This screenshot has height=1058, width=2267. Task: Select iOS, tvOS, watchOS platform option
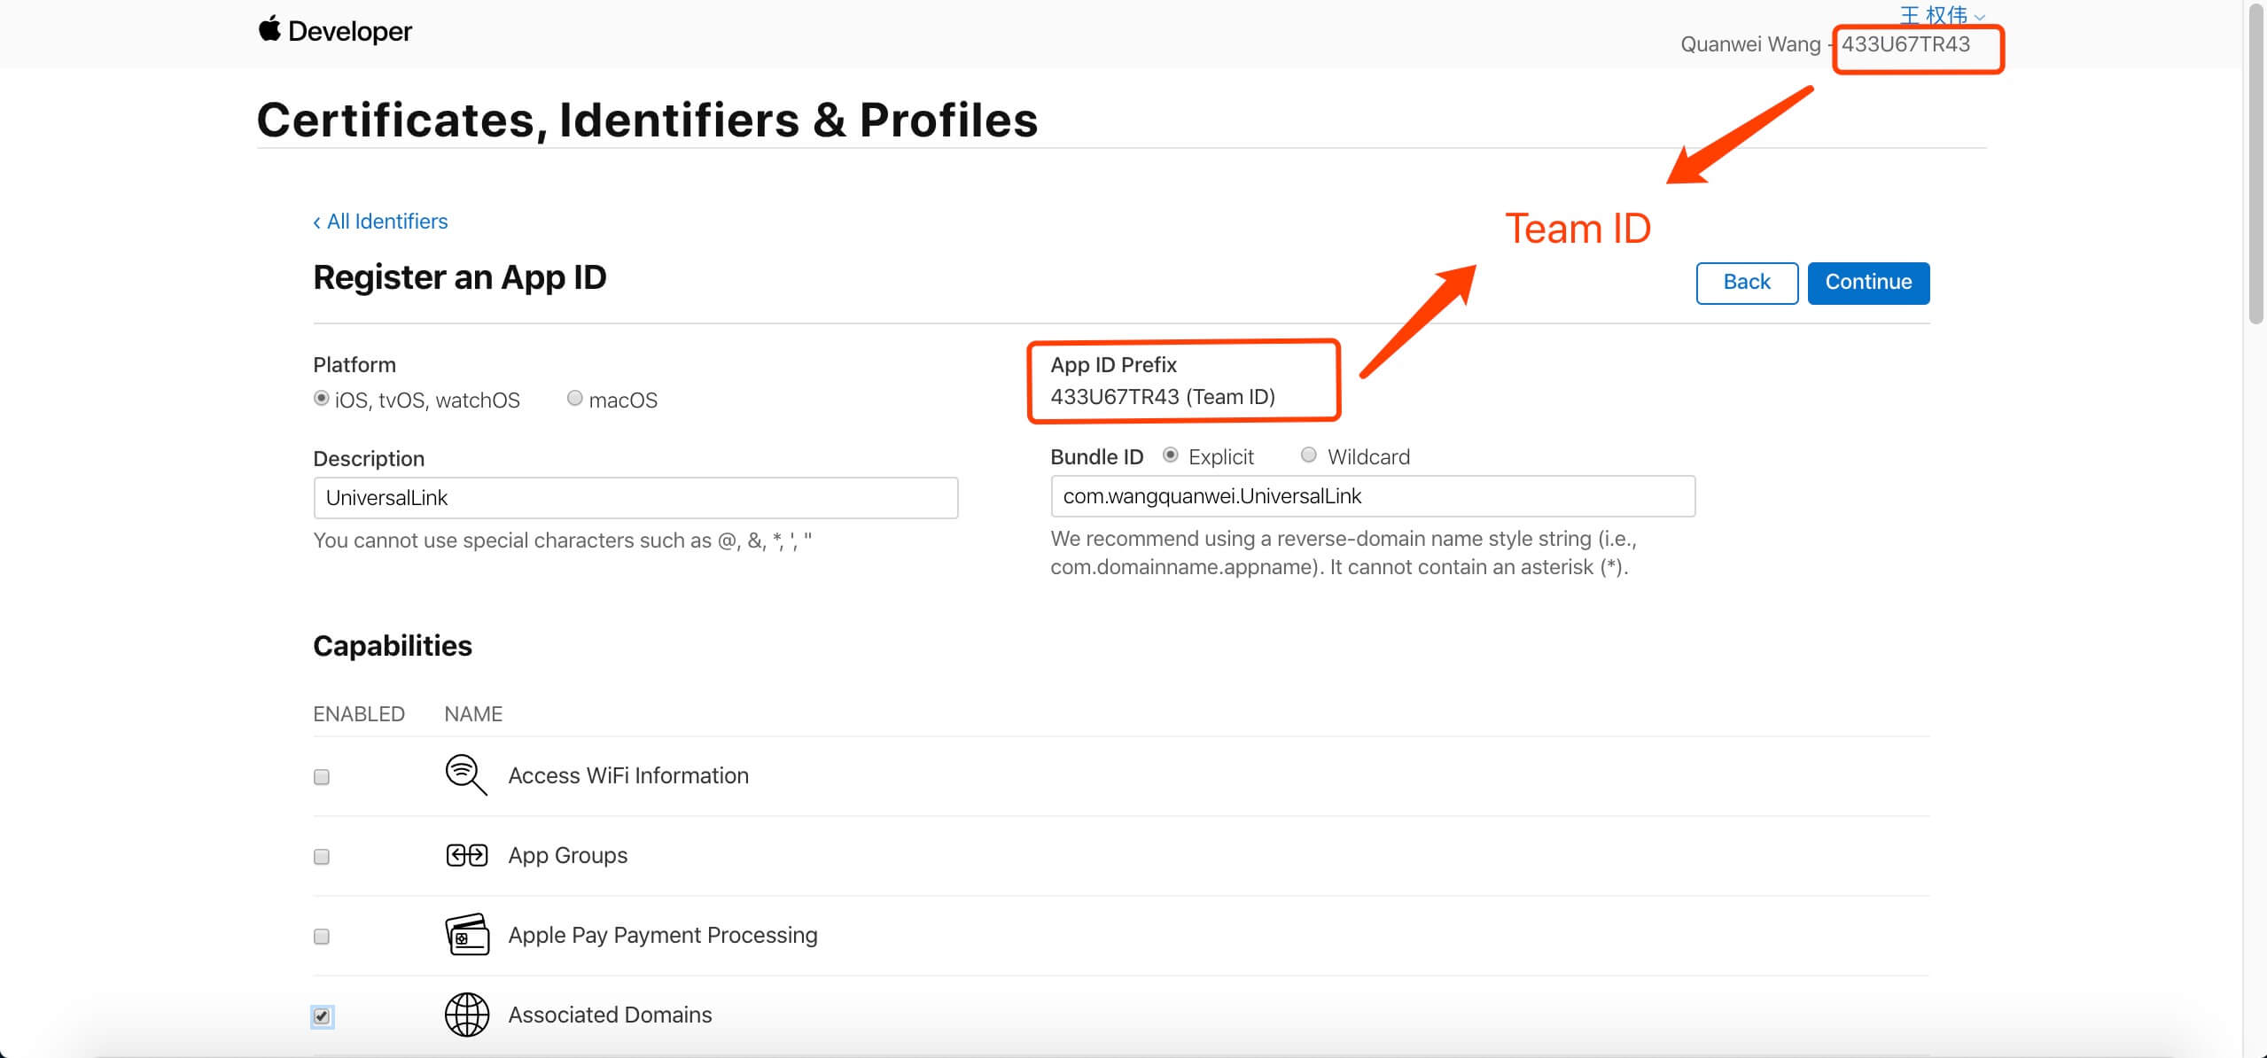tap(321, 398)
